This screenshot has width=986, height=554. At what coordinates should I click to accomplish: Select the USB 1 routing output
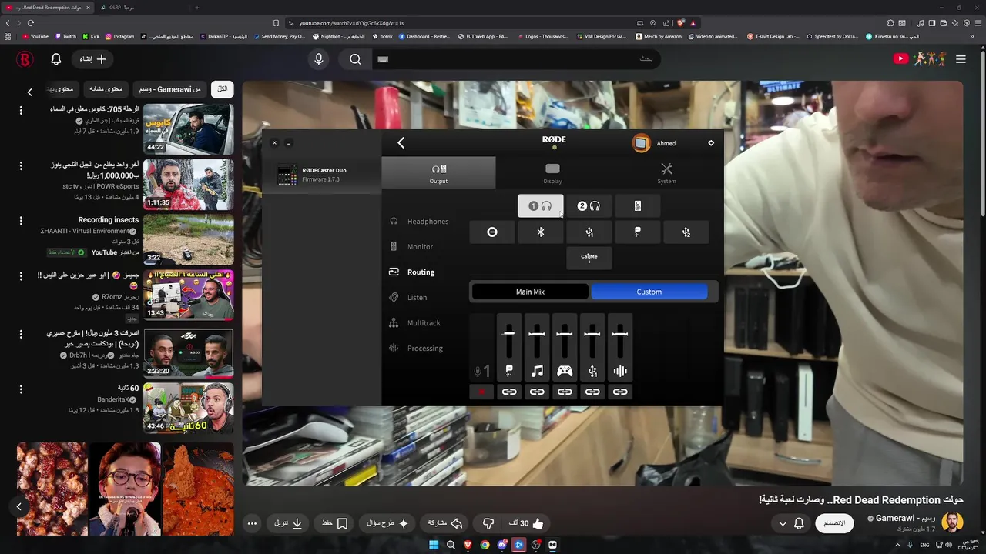(589, 232)
